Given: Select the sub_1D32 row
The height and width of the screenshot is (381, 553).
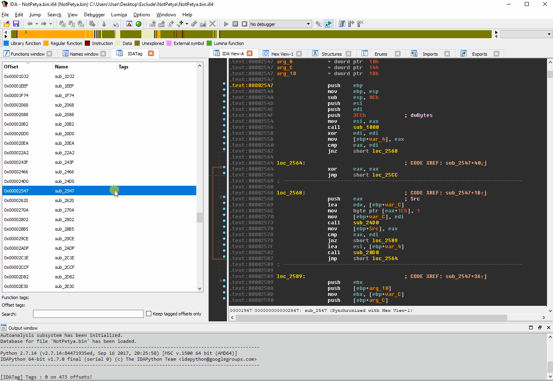Looking at the screenshot, I should coord(99,76).
